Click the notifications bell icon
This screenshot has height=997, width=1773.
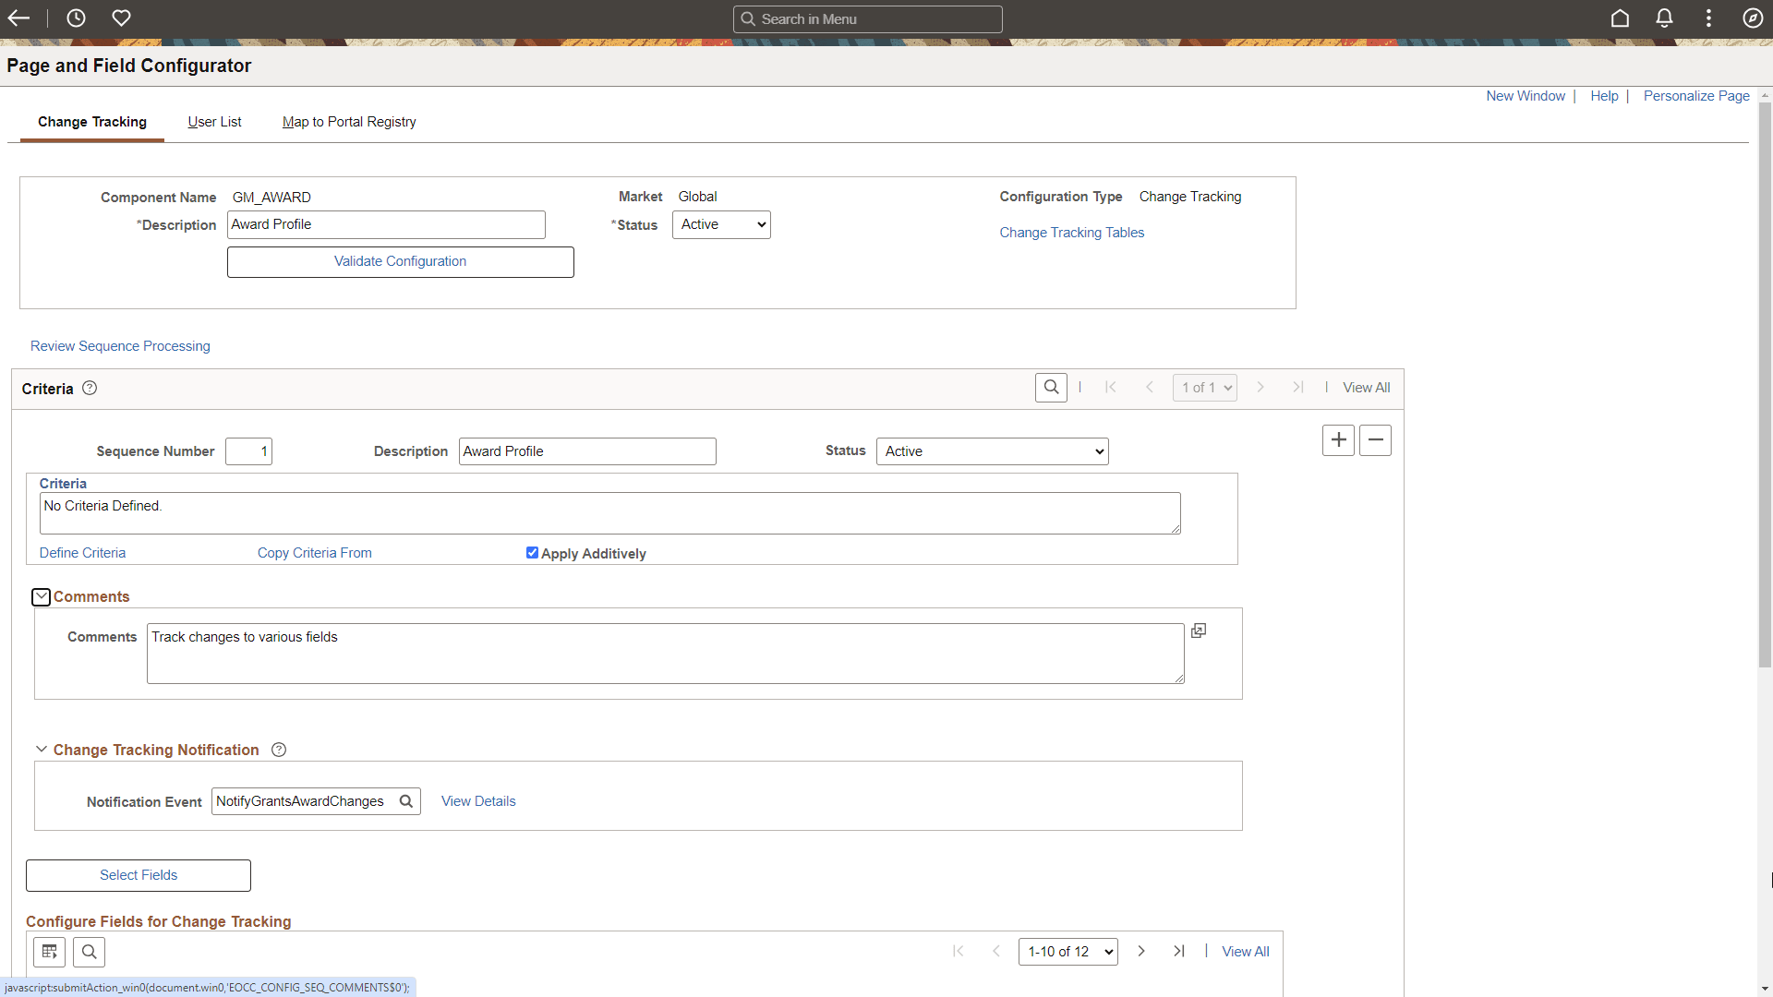coord(1664,18)
